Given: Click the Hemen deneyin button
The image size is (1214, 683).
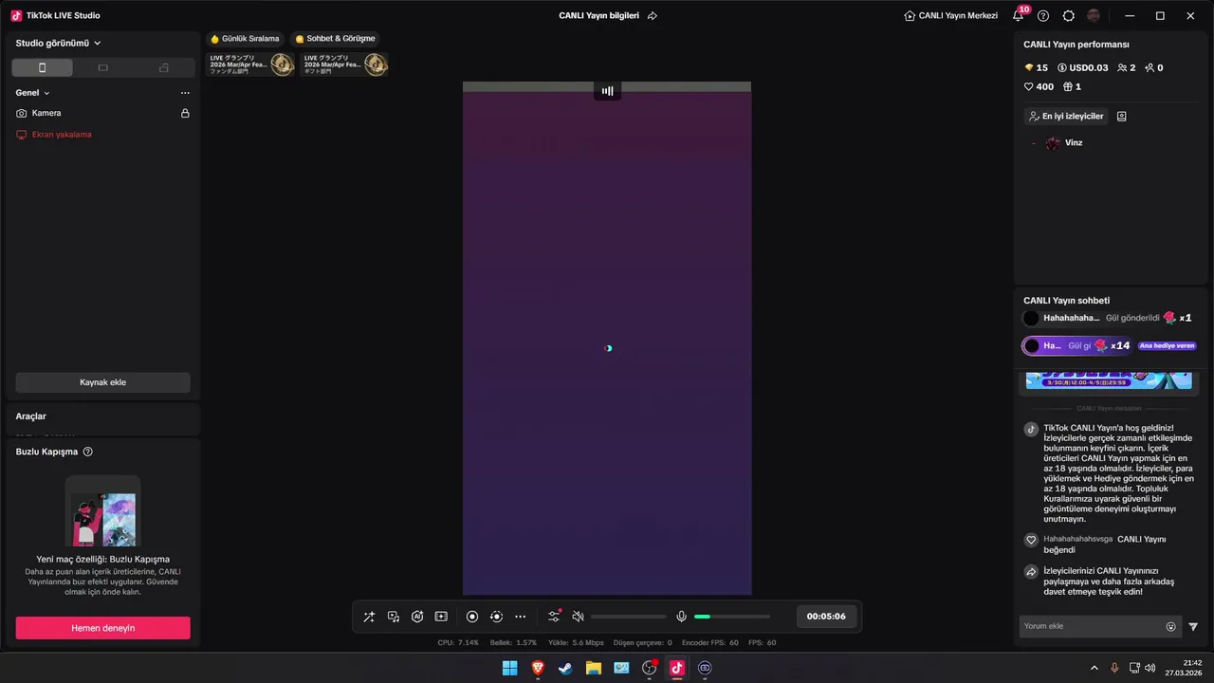Looking at the screenshot, I should [x=102, y=628].
